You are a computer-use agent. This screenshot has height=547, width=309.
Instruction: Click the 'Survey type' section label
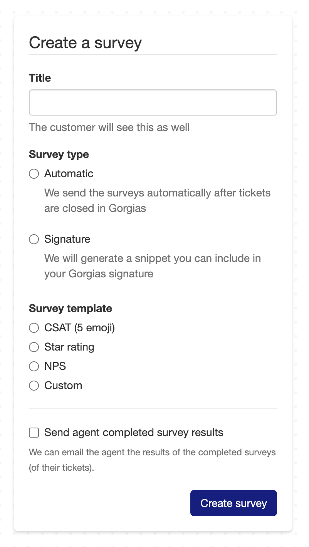click(x=59, y=154)
